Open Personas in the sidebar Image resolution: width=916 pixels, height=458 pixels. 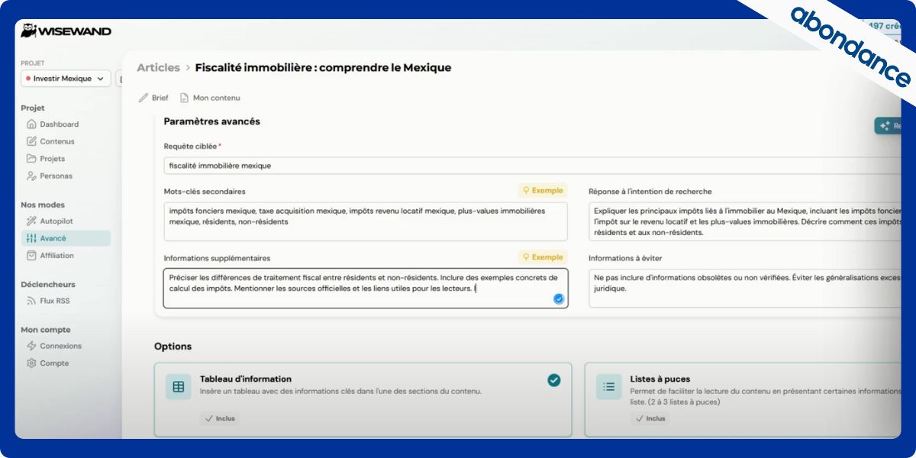tap(56, 176)
